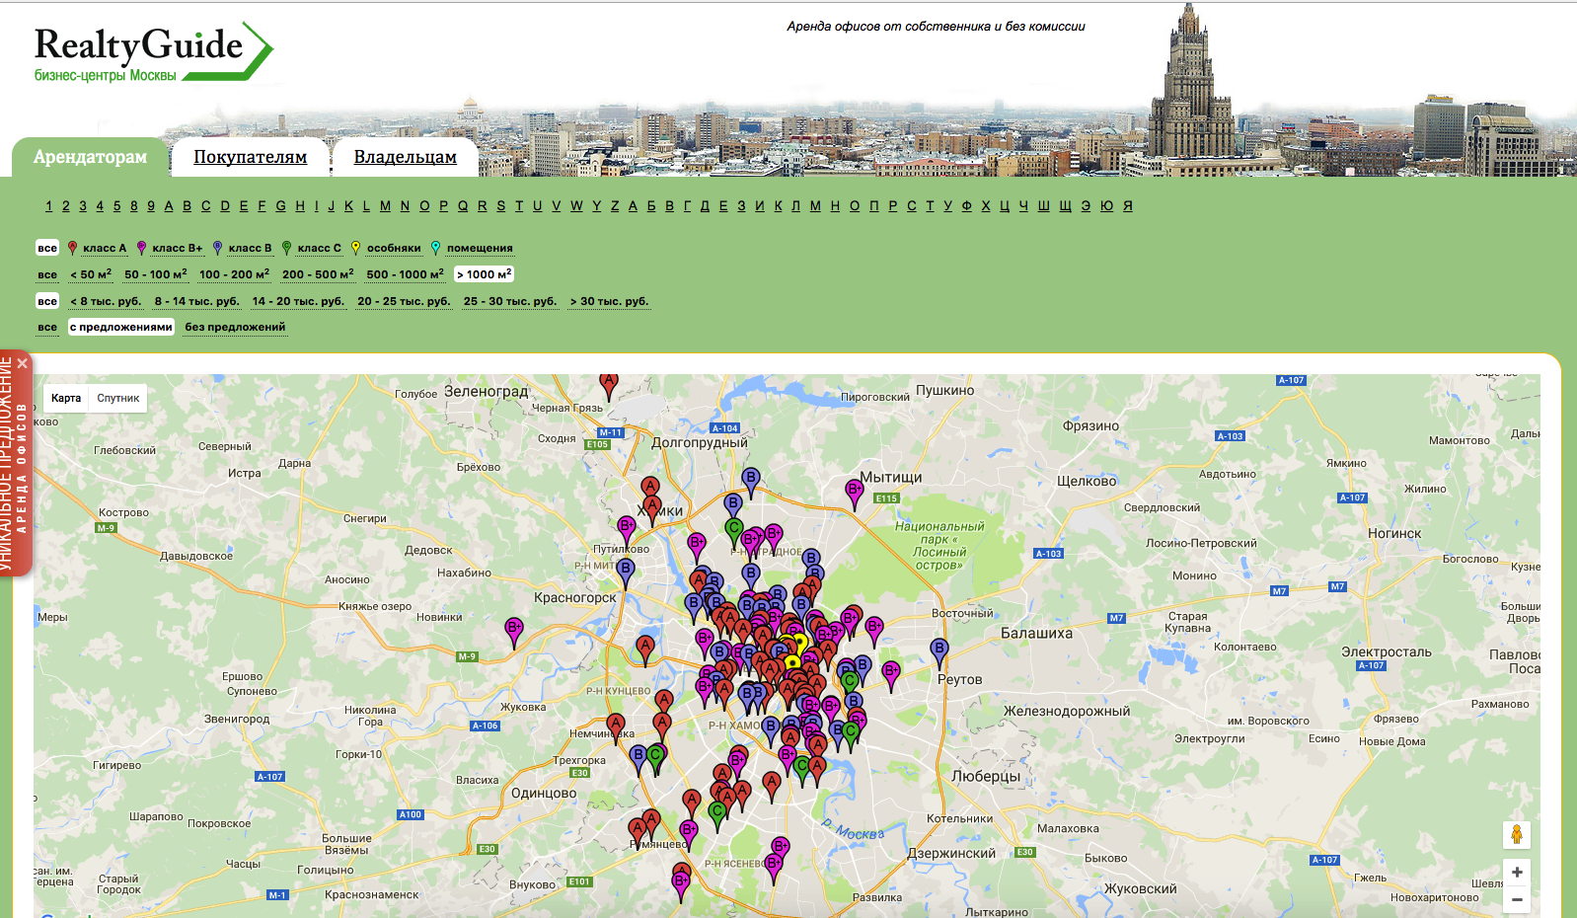The image size is (1577, 918).
Task: Switch to Арендаторам tab
Action: [x=90, y=157]
